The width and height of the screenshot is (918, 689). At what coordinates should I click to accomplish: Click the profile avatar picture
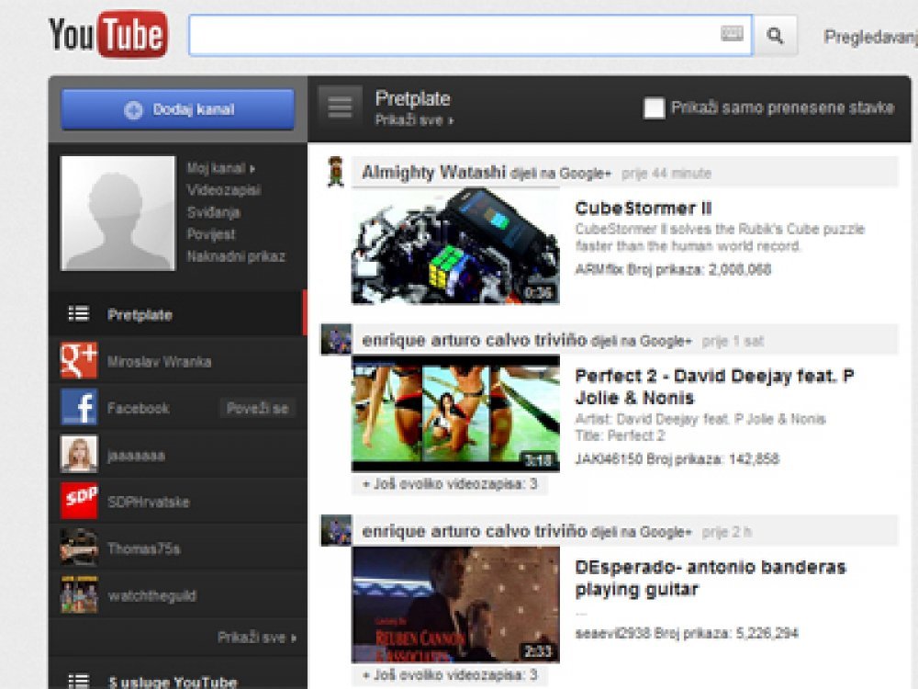tap(118, 213)
